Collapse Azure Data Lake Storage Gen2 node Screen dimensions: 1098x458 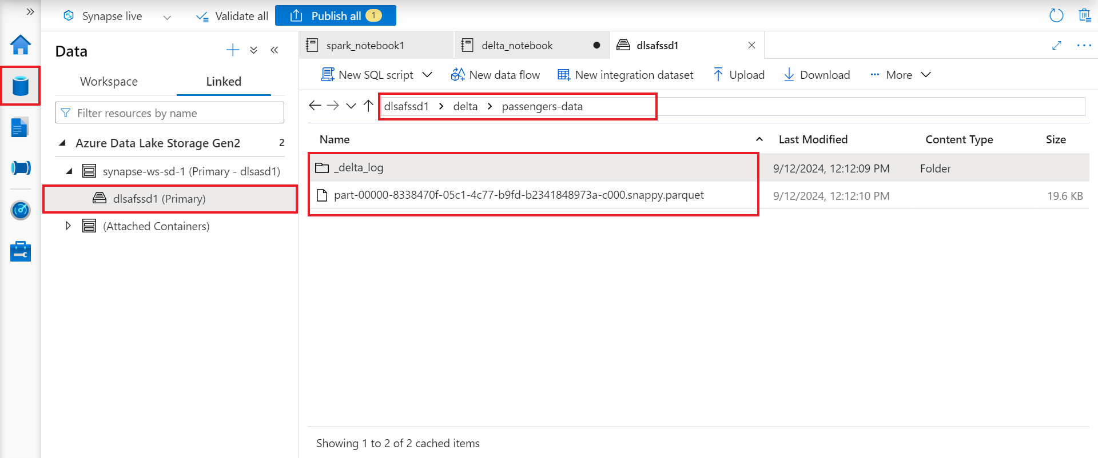62,143
